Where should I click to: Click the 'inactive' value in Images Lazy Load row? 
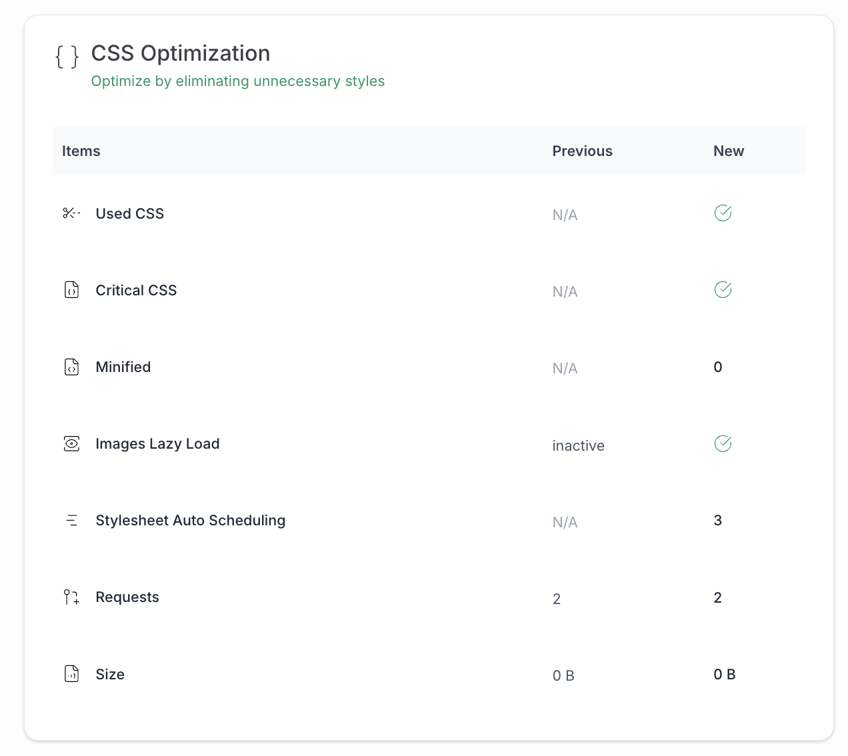coord(579,445)
